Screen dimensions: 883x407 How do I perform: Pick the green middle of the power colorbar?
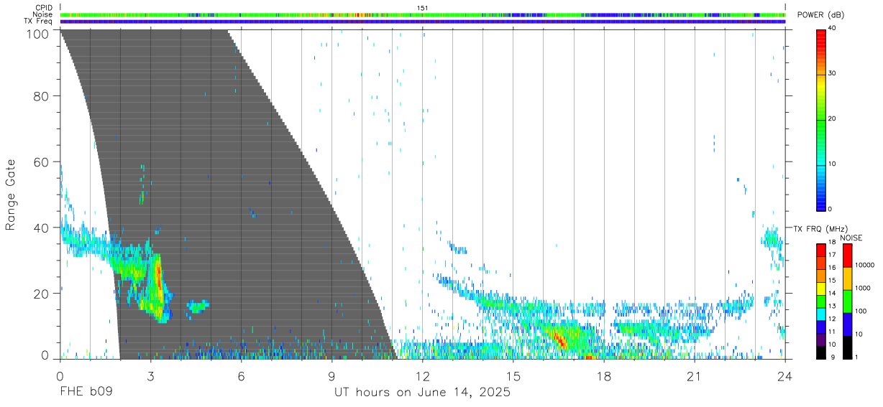point(821,119)
